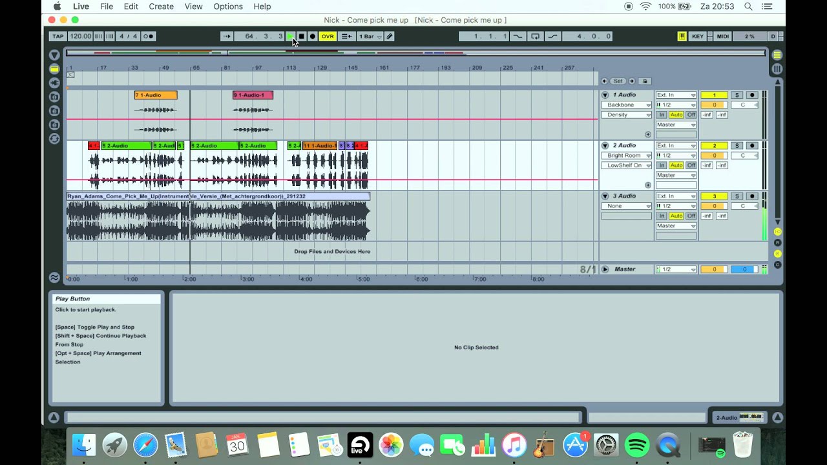Toggle the I-O section visibility button

point(777,232)
